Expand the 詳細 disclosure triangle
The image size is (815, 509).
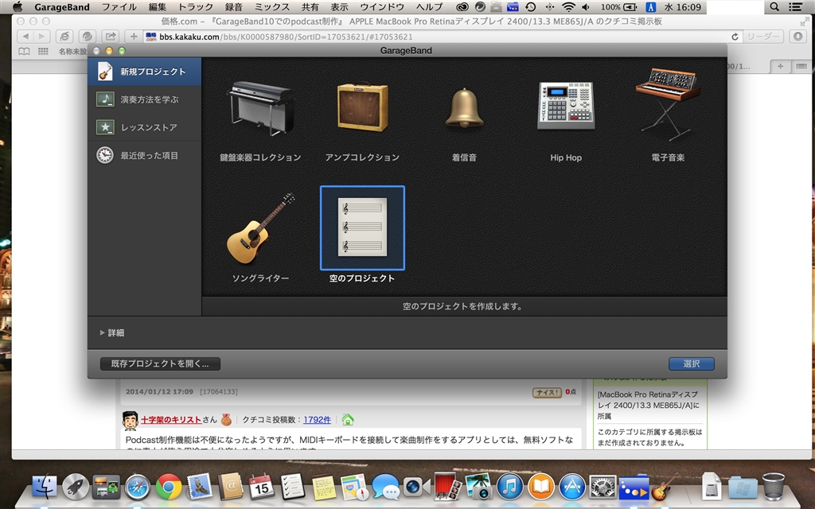pos(103,332)
